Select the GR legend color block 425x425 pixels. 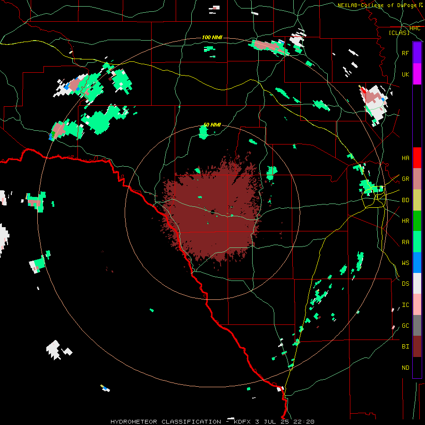point(417,179)
